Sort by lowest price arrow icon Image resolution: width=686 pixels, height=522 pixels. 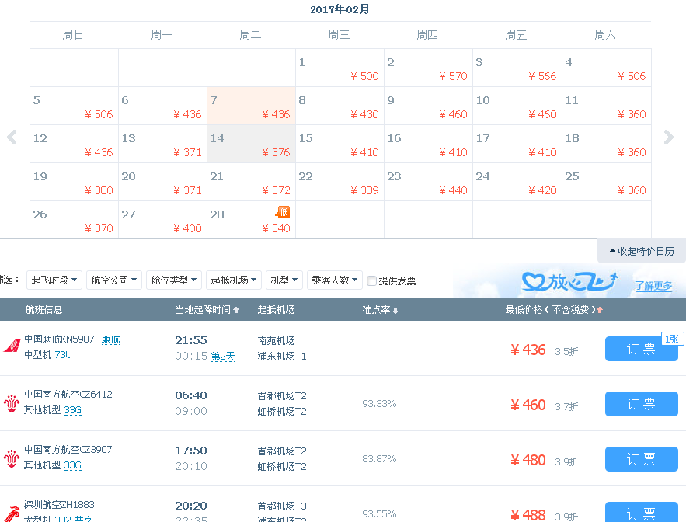tap(599, 311)
